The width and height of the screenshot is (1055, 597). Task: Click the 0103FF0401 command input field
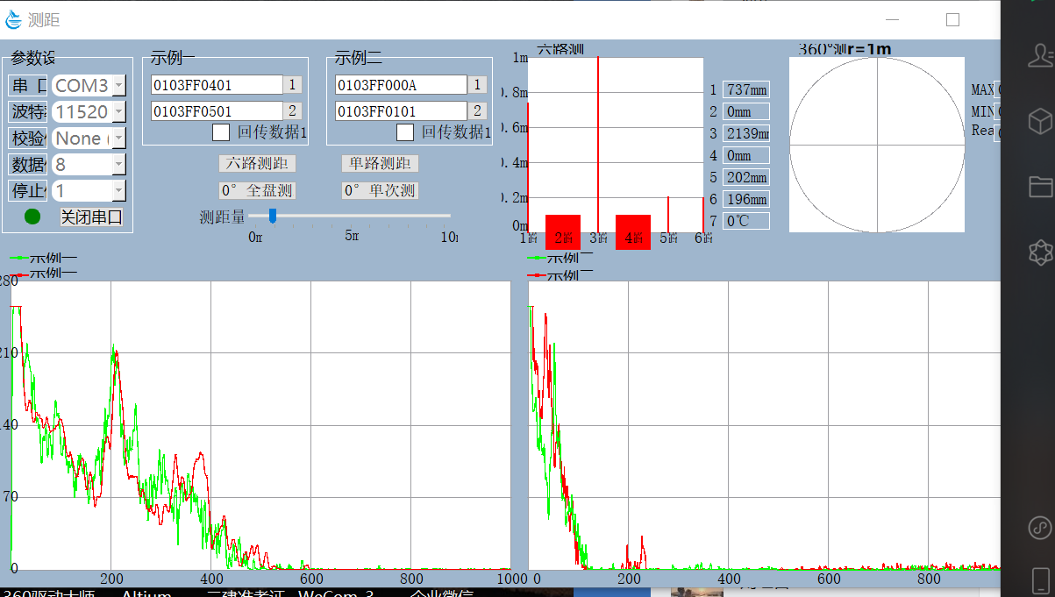216,85
